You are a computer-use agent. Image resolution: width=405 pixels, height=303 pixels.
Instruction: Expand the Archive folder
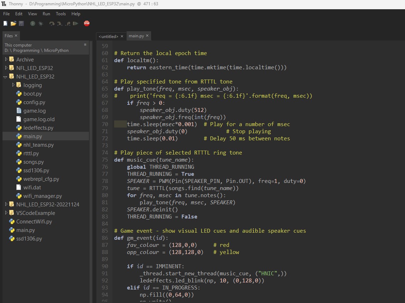coord(6,59)
